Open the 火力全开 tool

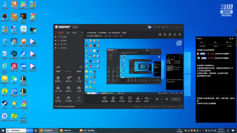(79, 79)
